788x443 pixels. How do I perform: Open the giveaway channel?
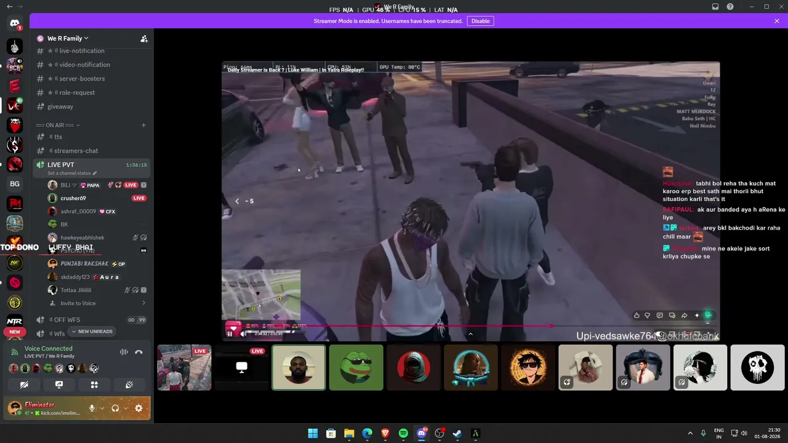coord(92,106)
